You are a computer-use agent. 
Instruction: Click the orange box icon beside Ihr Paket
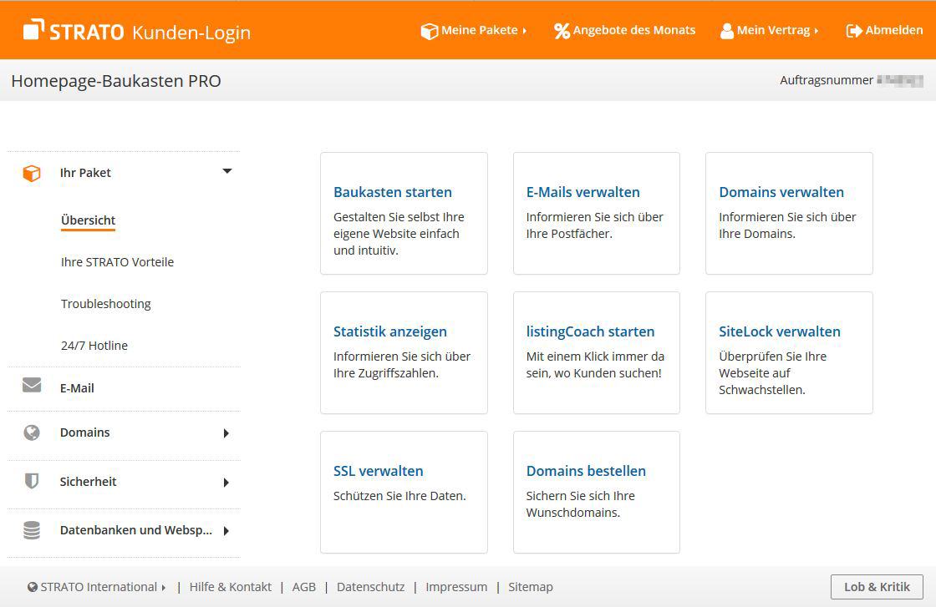pos(32,173)
